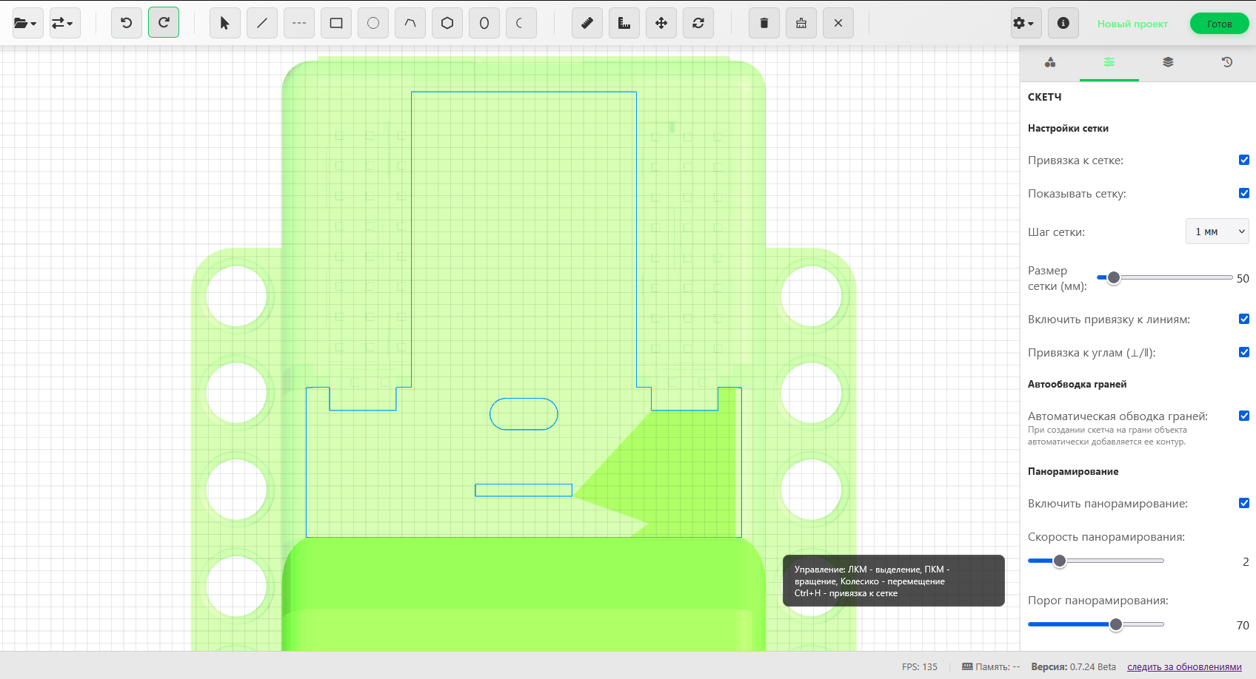Disable the 'Привязка к сетке' checkbox
The width and height of the screenshot is (1256, 679).
[x=1244, y=160]
